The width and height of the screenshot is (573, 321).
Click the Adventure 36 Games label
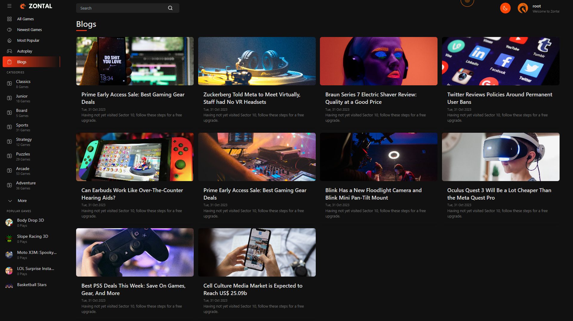tap(26, 185)
